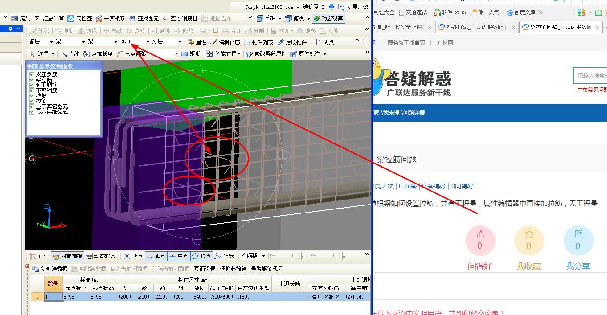
Task: Click 两点 two-point axis tool
Action: coord(324,42)
